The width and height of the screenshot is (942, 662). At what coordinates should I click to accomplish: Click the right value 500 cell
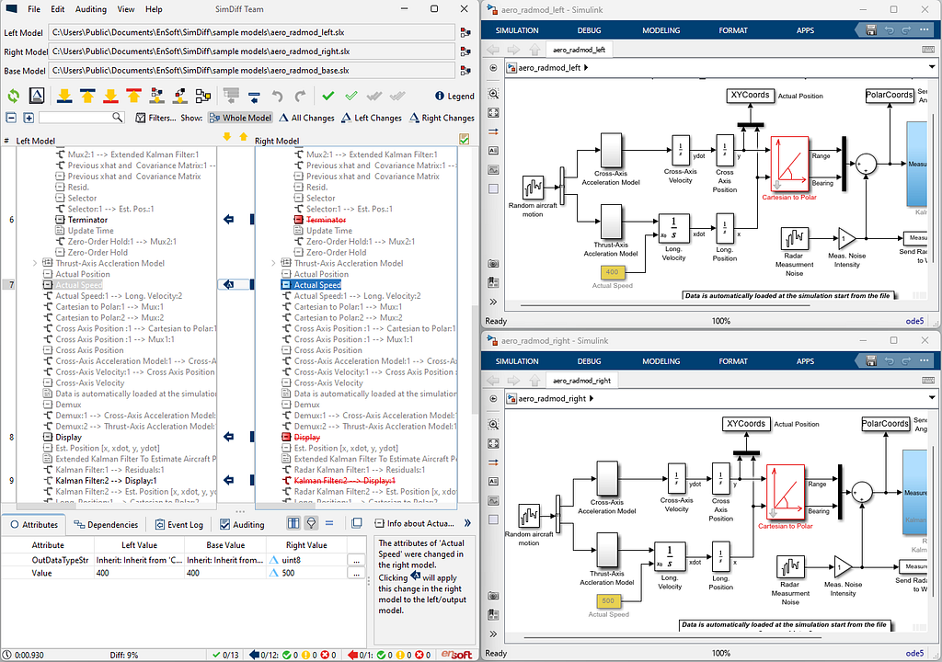(306, 573)
